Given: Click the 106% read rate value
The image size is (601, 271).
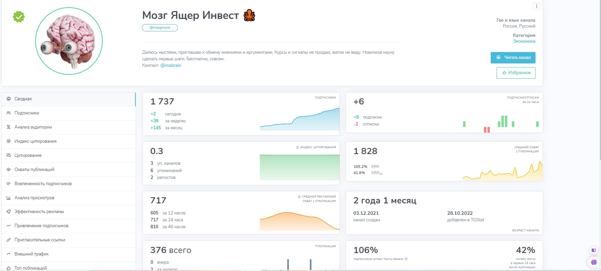Looking at the screenshot, I should (366, 250).
